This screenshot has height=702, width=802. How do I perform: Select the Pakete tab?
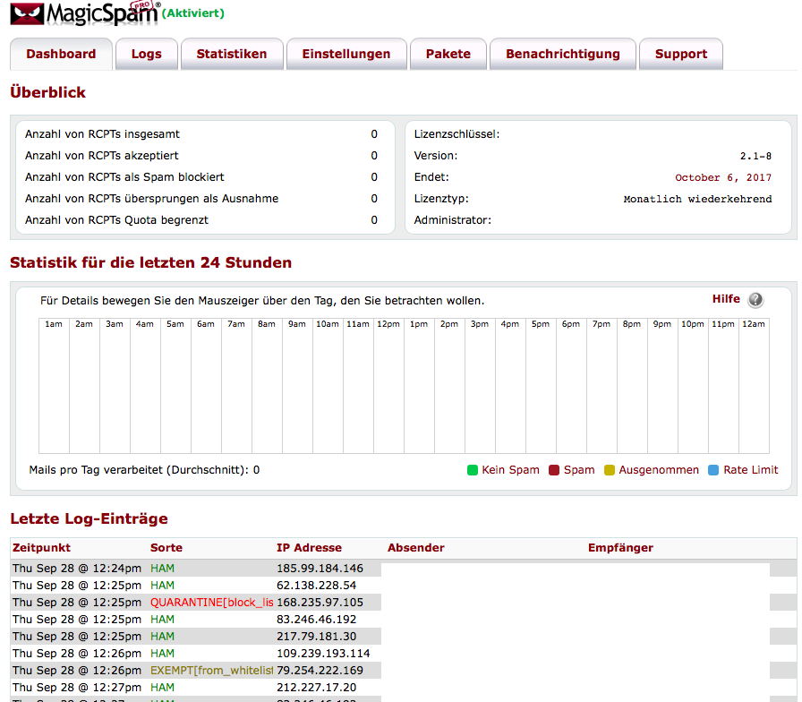pos(448,54)
